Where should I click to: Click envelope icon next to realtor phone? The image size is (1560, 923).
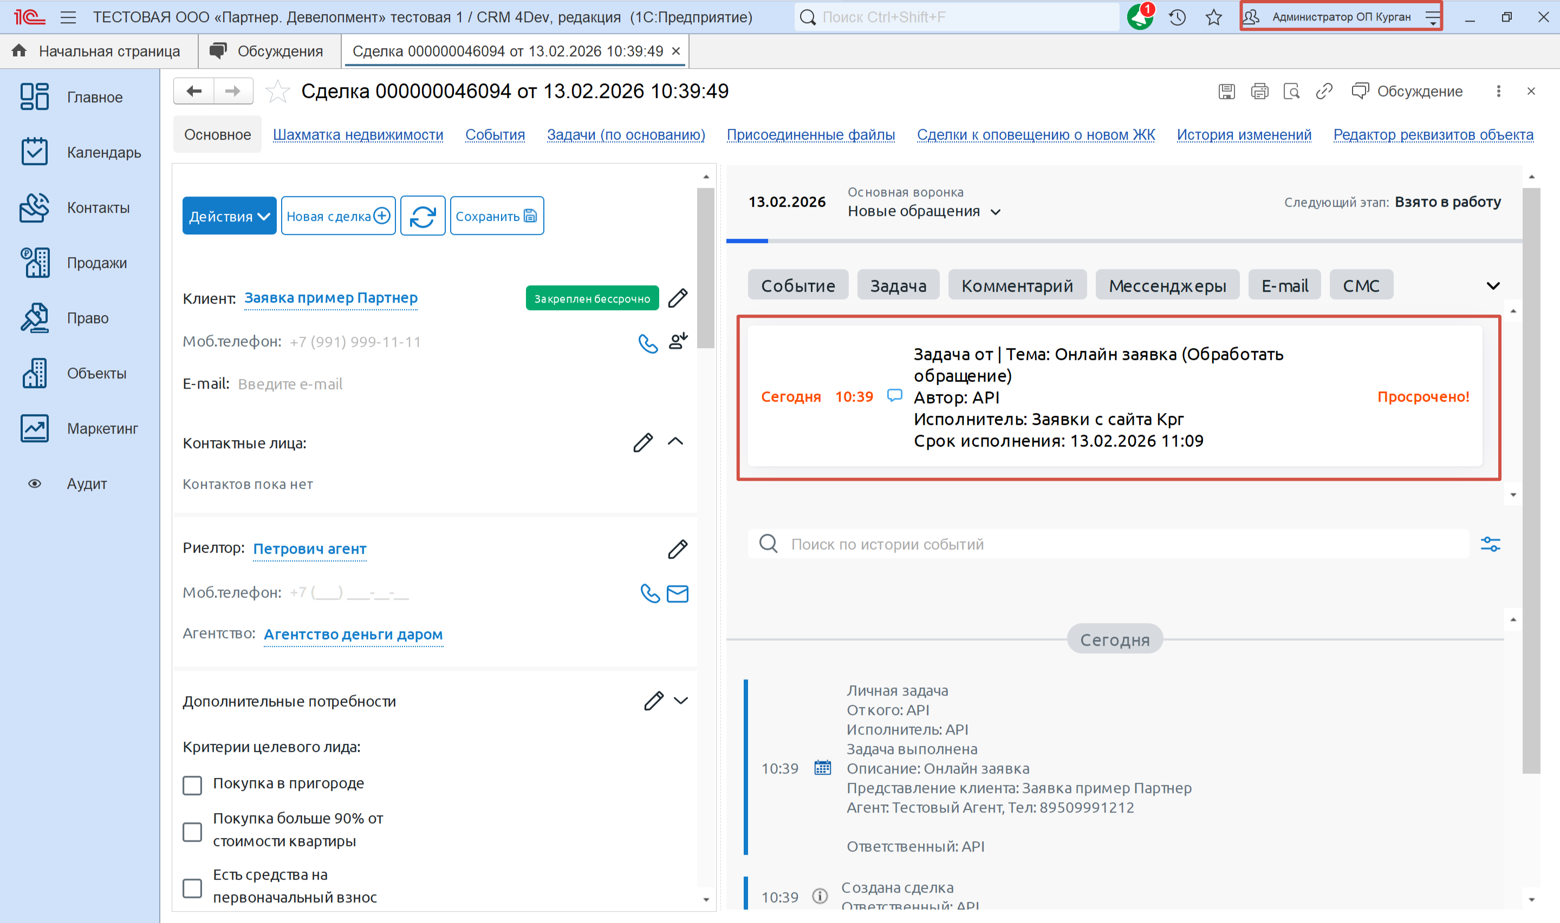click(677, 593)
